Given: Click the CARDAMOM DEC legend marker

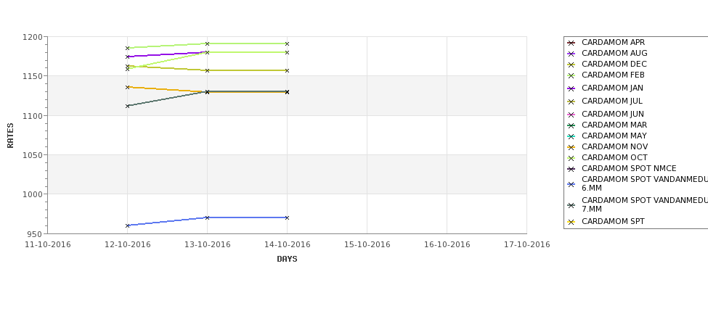Looking at the screenshot, I should 571,65.
